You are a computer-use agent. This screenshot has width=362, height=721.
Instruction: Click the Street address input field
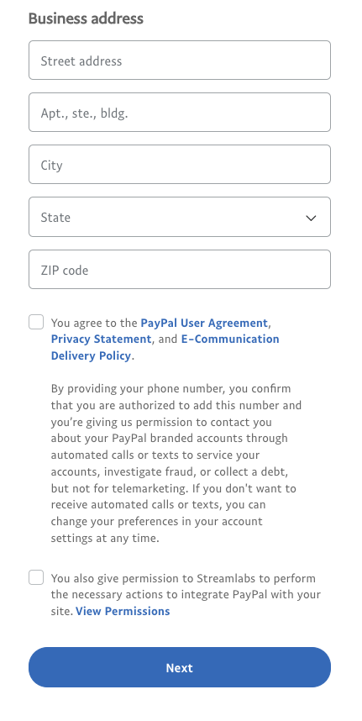(x=180, y=61)
